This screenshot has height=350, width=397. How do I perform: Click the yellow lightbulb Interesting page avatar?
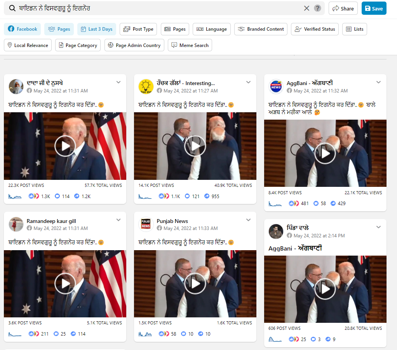pos(146,87)
